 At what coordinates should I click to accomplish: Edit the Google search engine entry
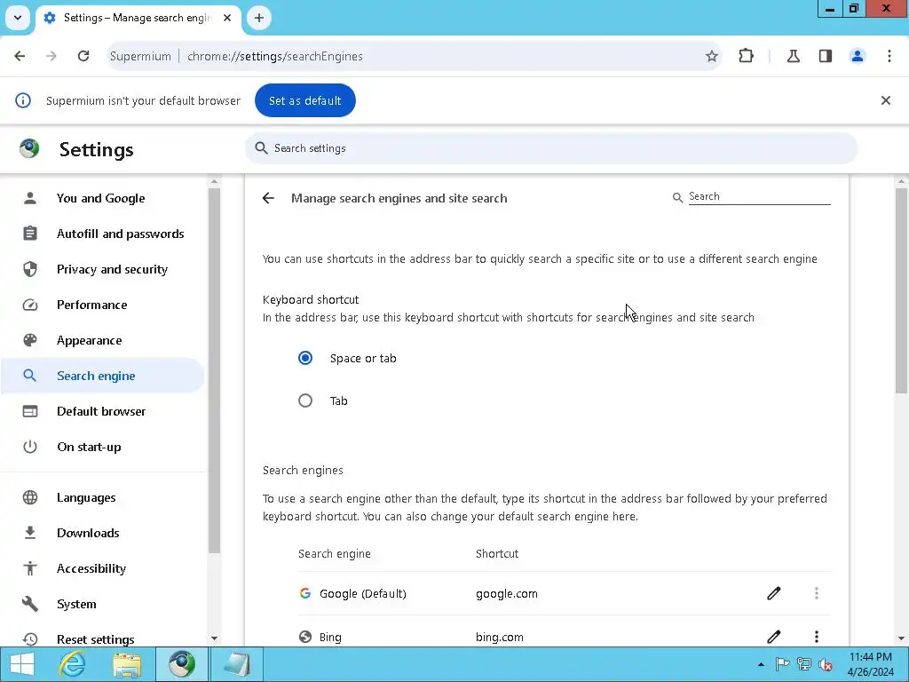pos(773,593)
